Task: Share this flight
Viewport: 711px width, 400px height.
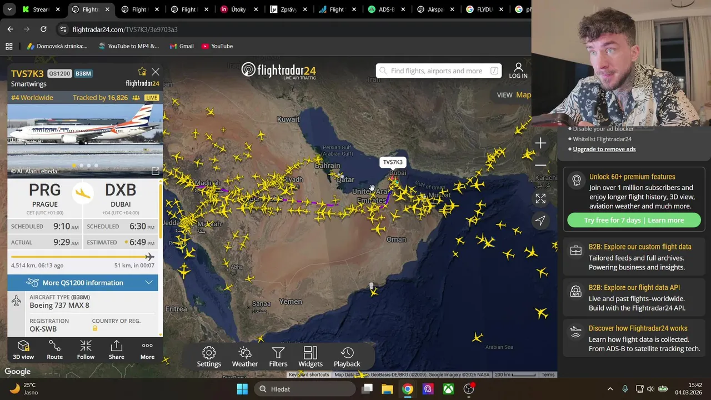Action: pos(117,350)
